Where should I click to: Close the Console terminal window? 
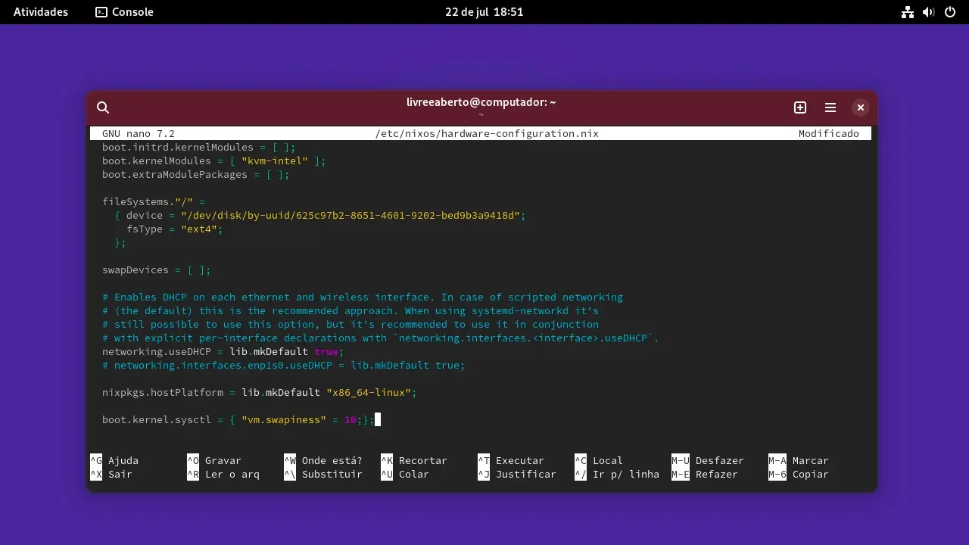point(860,107)
